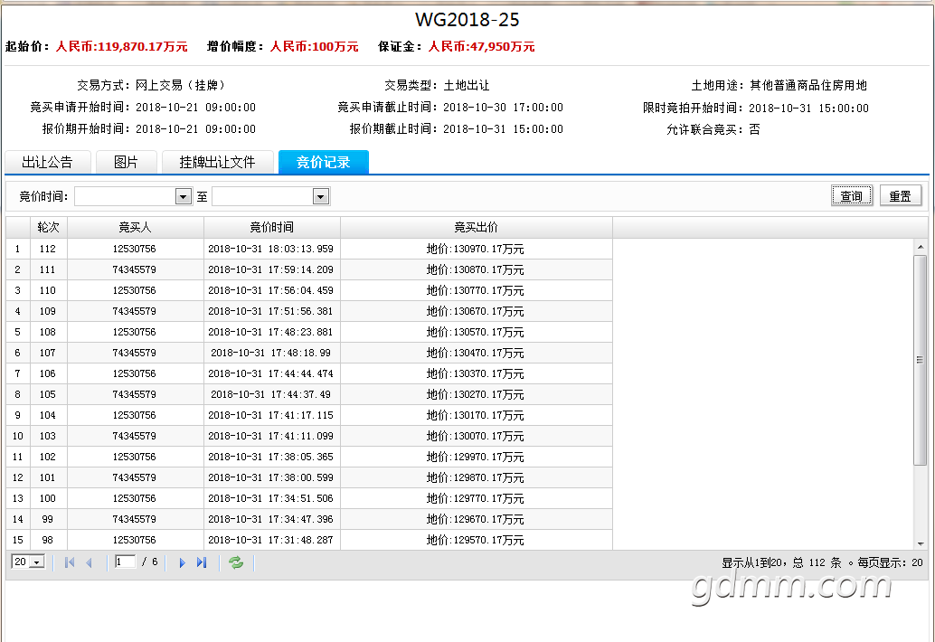Jump to last page of records
The height and width of the screenshot is (642, 935).
click(202, 562)
